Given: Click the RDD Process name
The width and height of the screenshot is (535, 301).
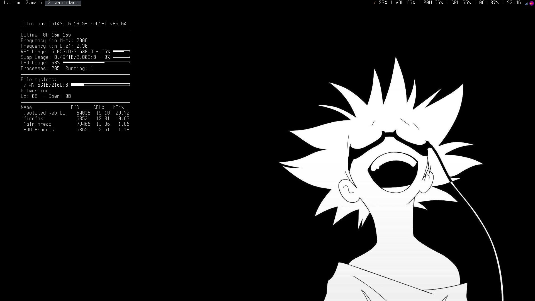Looking at the screenshot, I should click(39, 130).
